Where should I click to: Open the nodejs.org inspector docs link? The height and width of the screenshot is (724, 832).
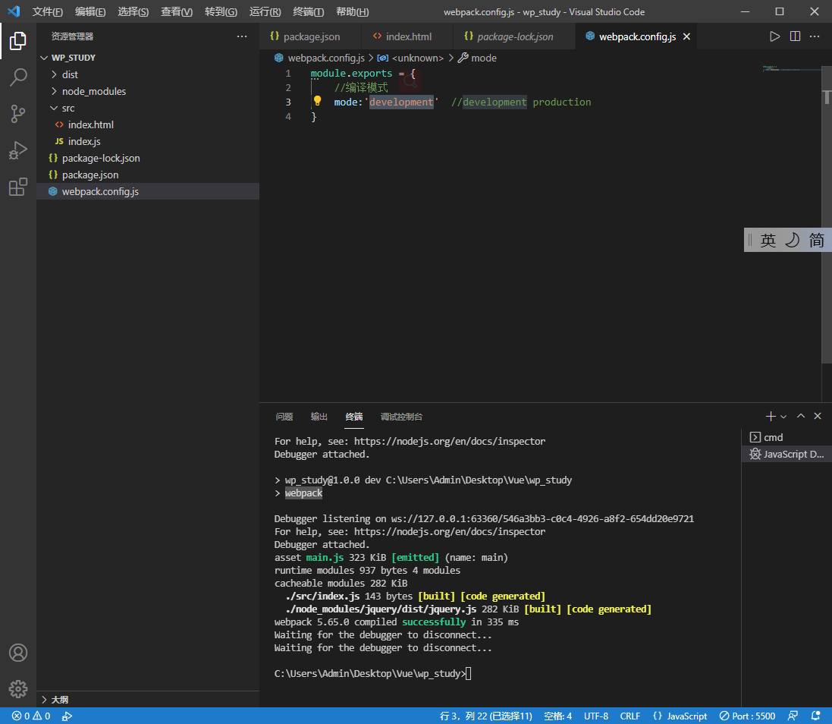(x=449, y=532)
